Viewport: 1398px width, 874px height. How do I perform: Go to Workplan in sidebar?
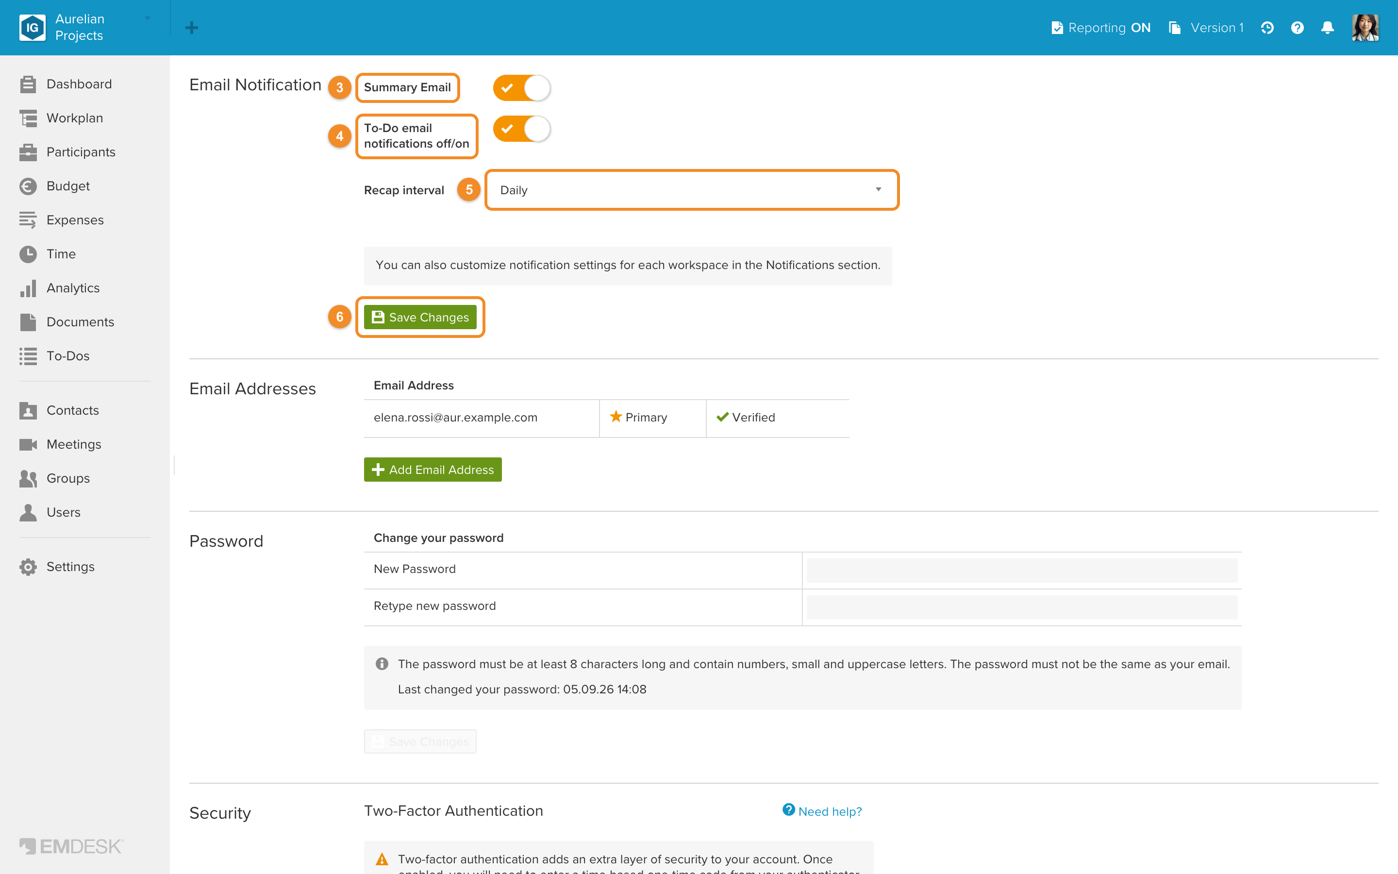(61, 118)
